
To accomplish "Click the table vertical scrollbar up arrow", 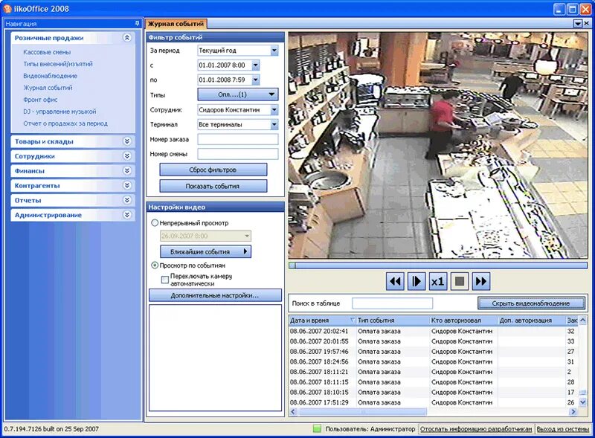I will tap(583, 321).
